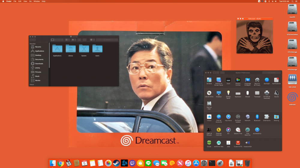The height and width of the screenshot is (168, 300).
Task: Select Applications in Finder sidebar
Action: coord(38,51)
